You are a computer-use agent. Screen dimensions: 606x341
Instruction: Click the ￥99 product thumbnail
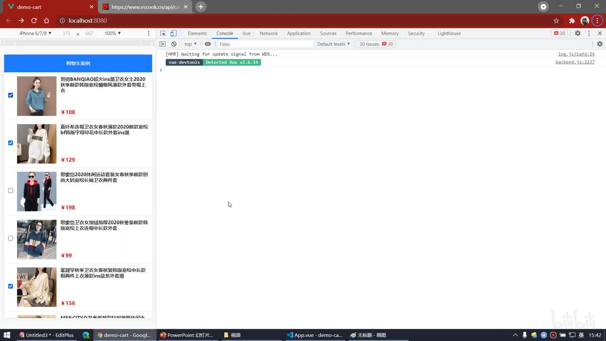pos(36,239)
